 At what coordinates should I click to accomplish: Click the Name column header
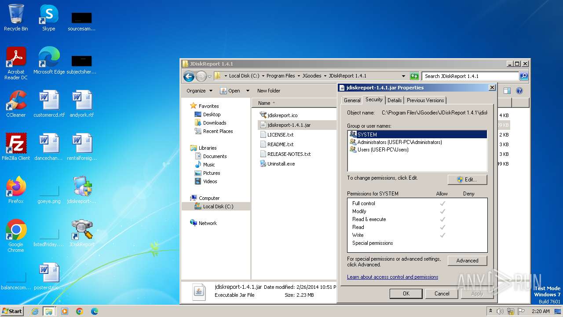294,103
